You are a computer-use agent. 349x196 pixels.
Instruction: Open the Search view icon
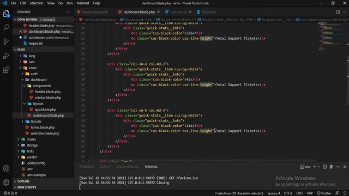tap(6, 28)
